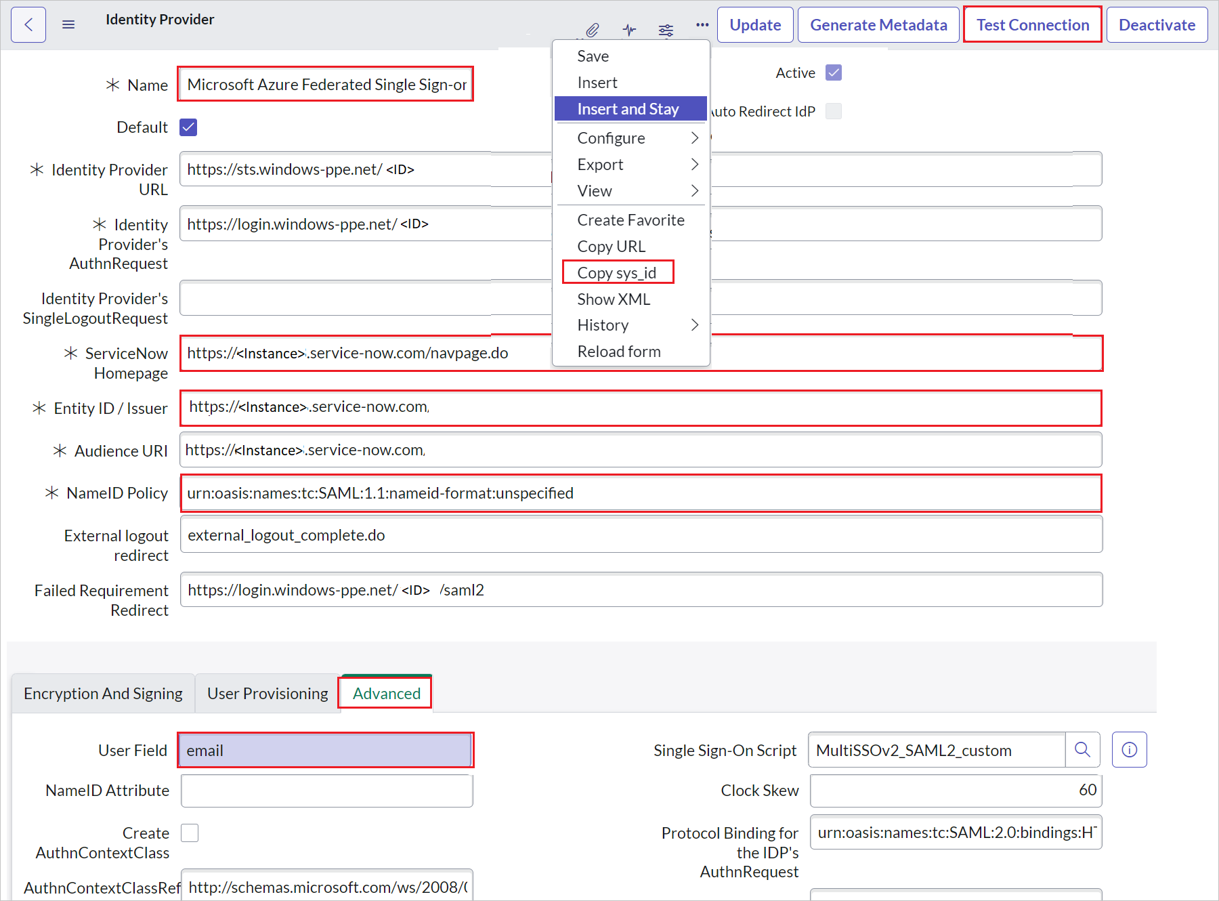Click the back arrow navigation icon
1219x901 pixels.
(28, 24)
